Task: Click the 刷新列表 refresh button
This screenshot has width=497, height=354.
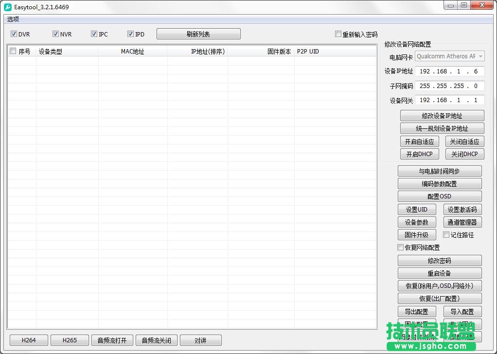Action: click(198, 34)
